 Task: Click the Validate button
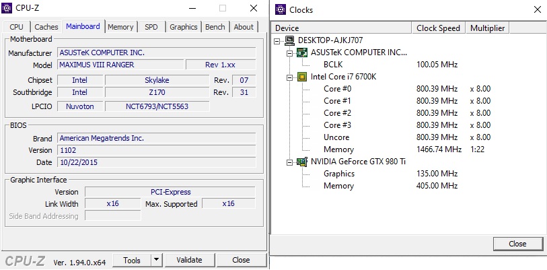(x=189, y=260)
